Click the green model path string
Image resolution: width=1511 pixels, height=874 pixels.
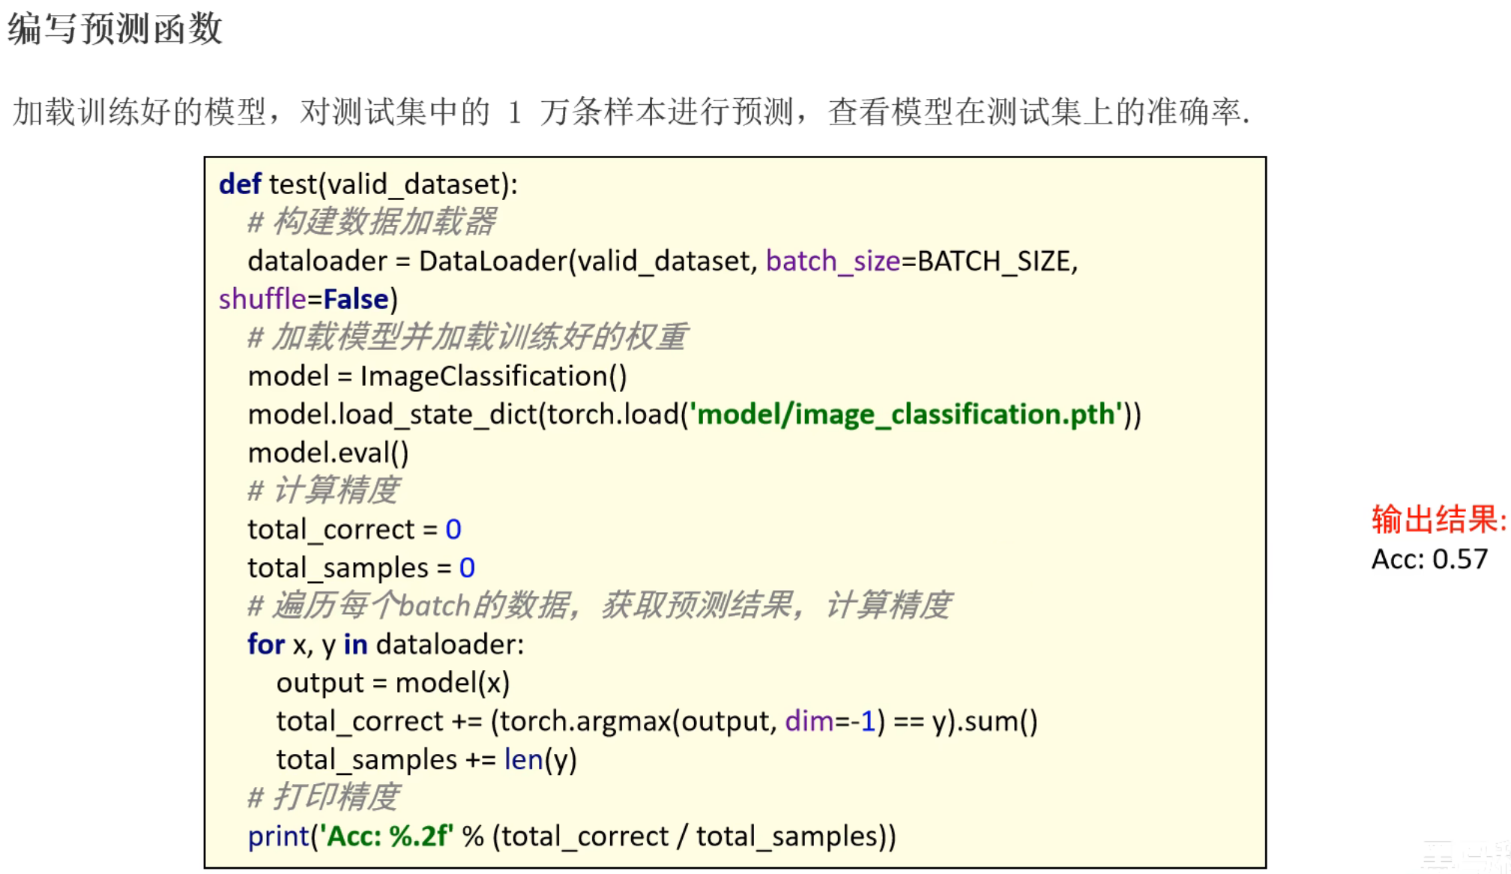click(x=905, y=415)
